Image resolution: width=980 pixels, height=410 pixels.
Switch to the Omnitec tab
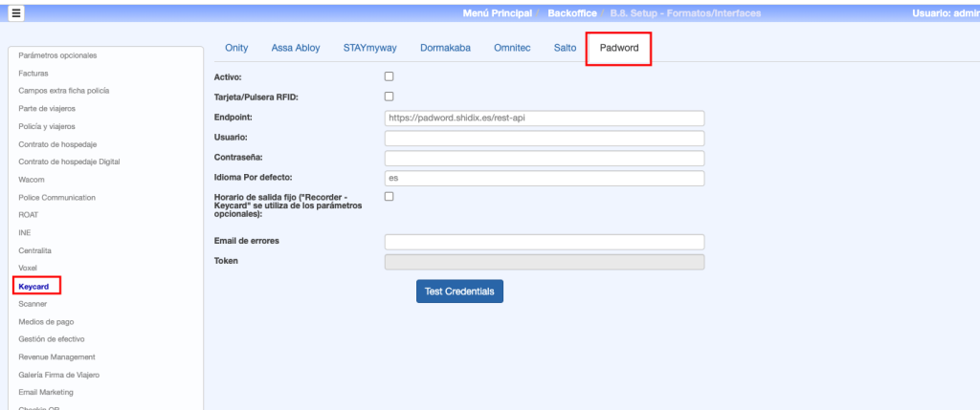point(514,48)
